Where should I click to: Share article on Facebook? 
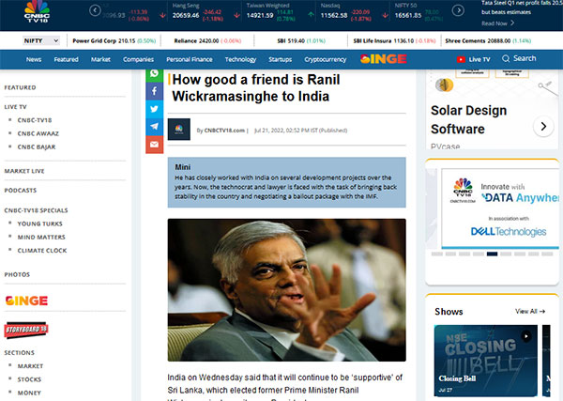[155, 91]
